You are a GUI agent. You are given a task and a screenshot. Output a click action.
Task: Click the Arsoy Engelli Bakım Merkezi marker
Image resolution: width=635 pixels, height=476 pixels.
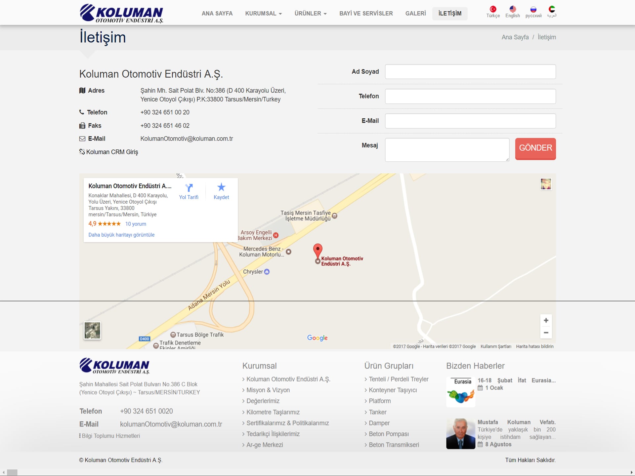276,235
